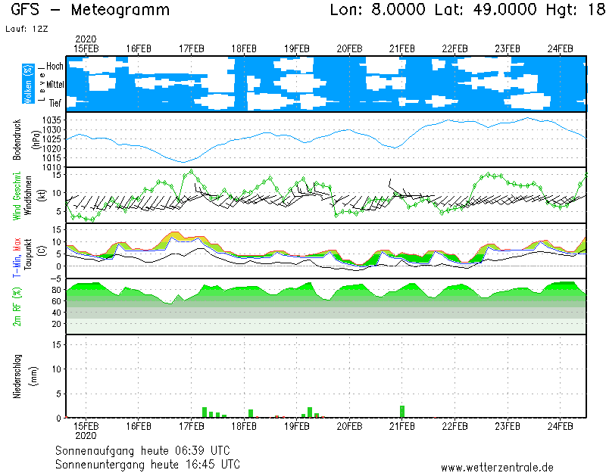Click 15FEB on the top date axis
Viewport: 606px width, 473px height.
(x=86, y=48)
